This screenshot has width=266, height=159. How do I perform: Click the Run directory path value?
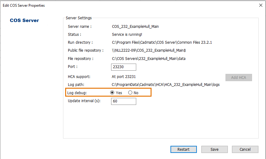pos(162,43)
